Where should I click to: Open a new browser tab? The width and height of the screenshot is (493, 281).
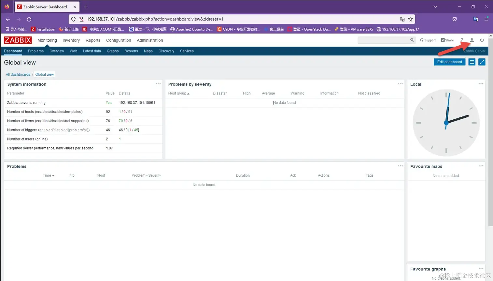(86, 7)
